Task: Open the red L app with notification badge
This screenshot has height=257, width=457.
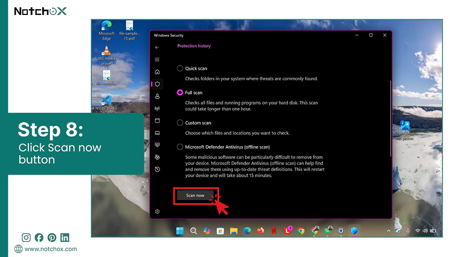Action: tap(287, 231)
